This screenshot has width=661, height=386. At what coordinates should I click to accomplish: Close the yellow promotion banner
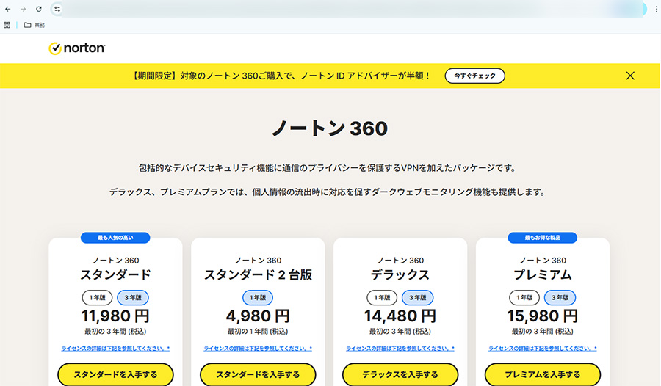(630, 76)
